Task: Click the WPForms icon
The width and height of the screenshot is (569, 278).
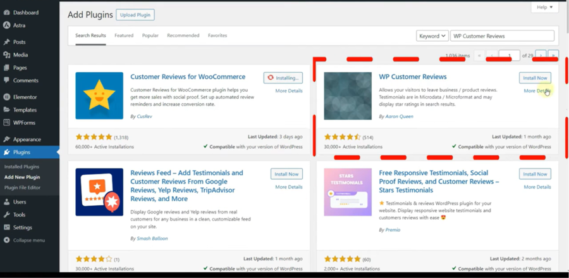Action: tap(6, 122)
